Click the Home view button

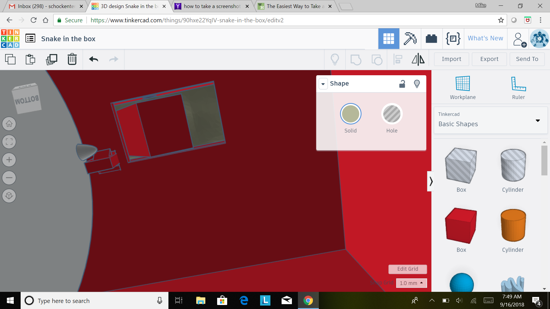tap(9, 124)
